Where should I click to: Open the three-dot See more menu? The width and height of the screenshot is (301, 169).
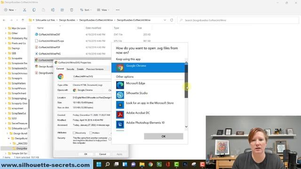click(118, 10)
